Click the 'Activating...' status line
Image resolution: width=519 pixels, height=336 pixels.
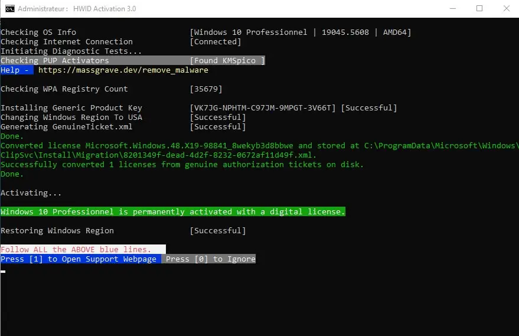point(31,193)
